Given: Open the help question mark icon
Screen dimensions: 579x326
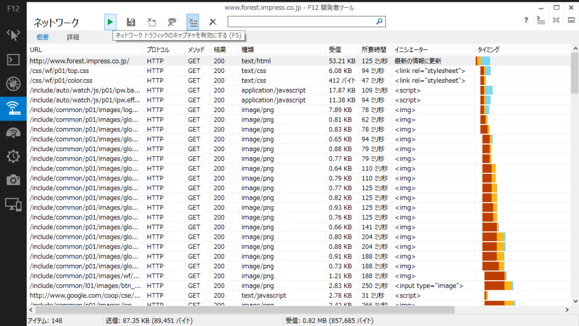Looking at the screenshot, I should tap(526, 20).
